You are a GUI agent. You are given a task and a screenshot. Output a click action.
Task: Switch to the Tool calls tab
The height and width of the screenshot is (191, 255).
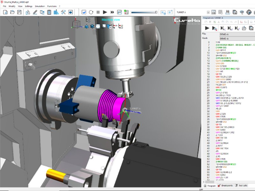pos(241,186)
